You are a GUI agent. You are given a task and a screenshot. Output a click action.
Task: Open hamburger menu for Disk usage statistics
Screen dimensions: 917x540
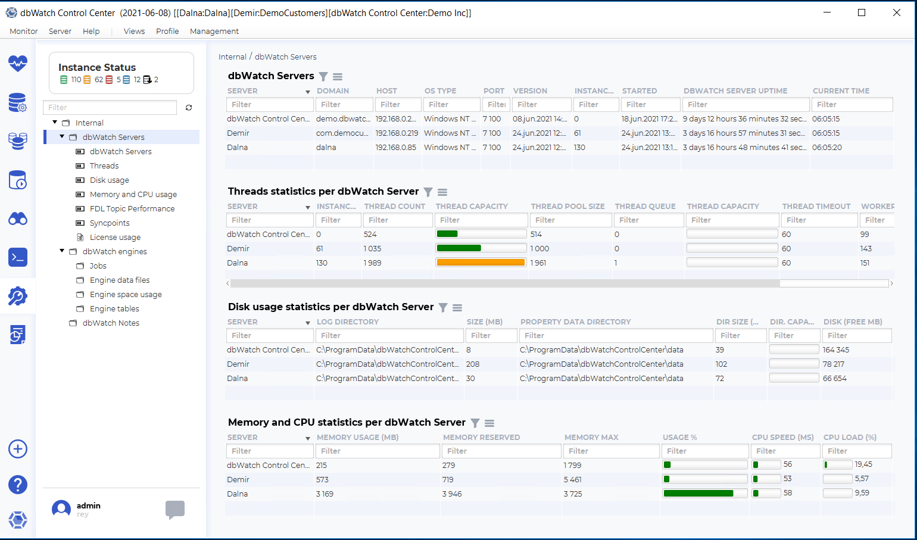coord(457,308)
